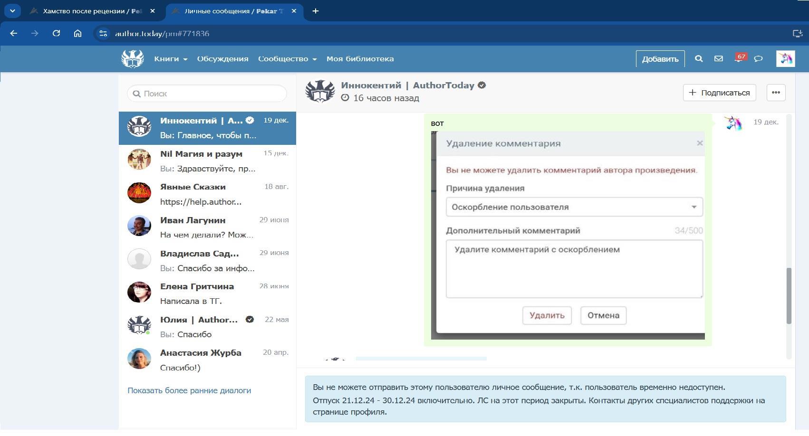Open notifications bell with 67 badge
This screenshot has height=436, width=809.
(x=739, y=59)
